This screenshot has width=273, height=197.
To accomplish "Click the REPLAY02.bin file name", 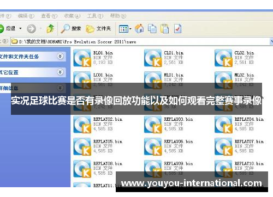I will coord(108,119).
